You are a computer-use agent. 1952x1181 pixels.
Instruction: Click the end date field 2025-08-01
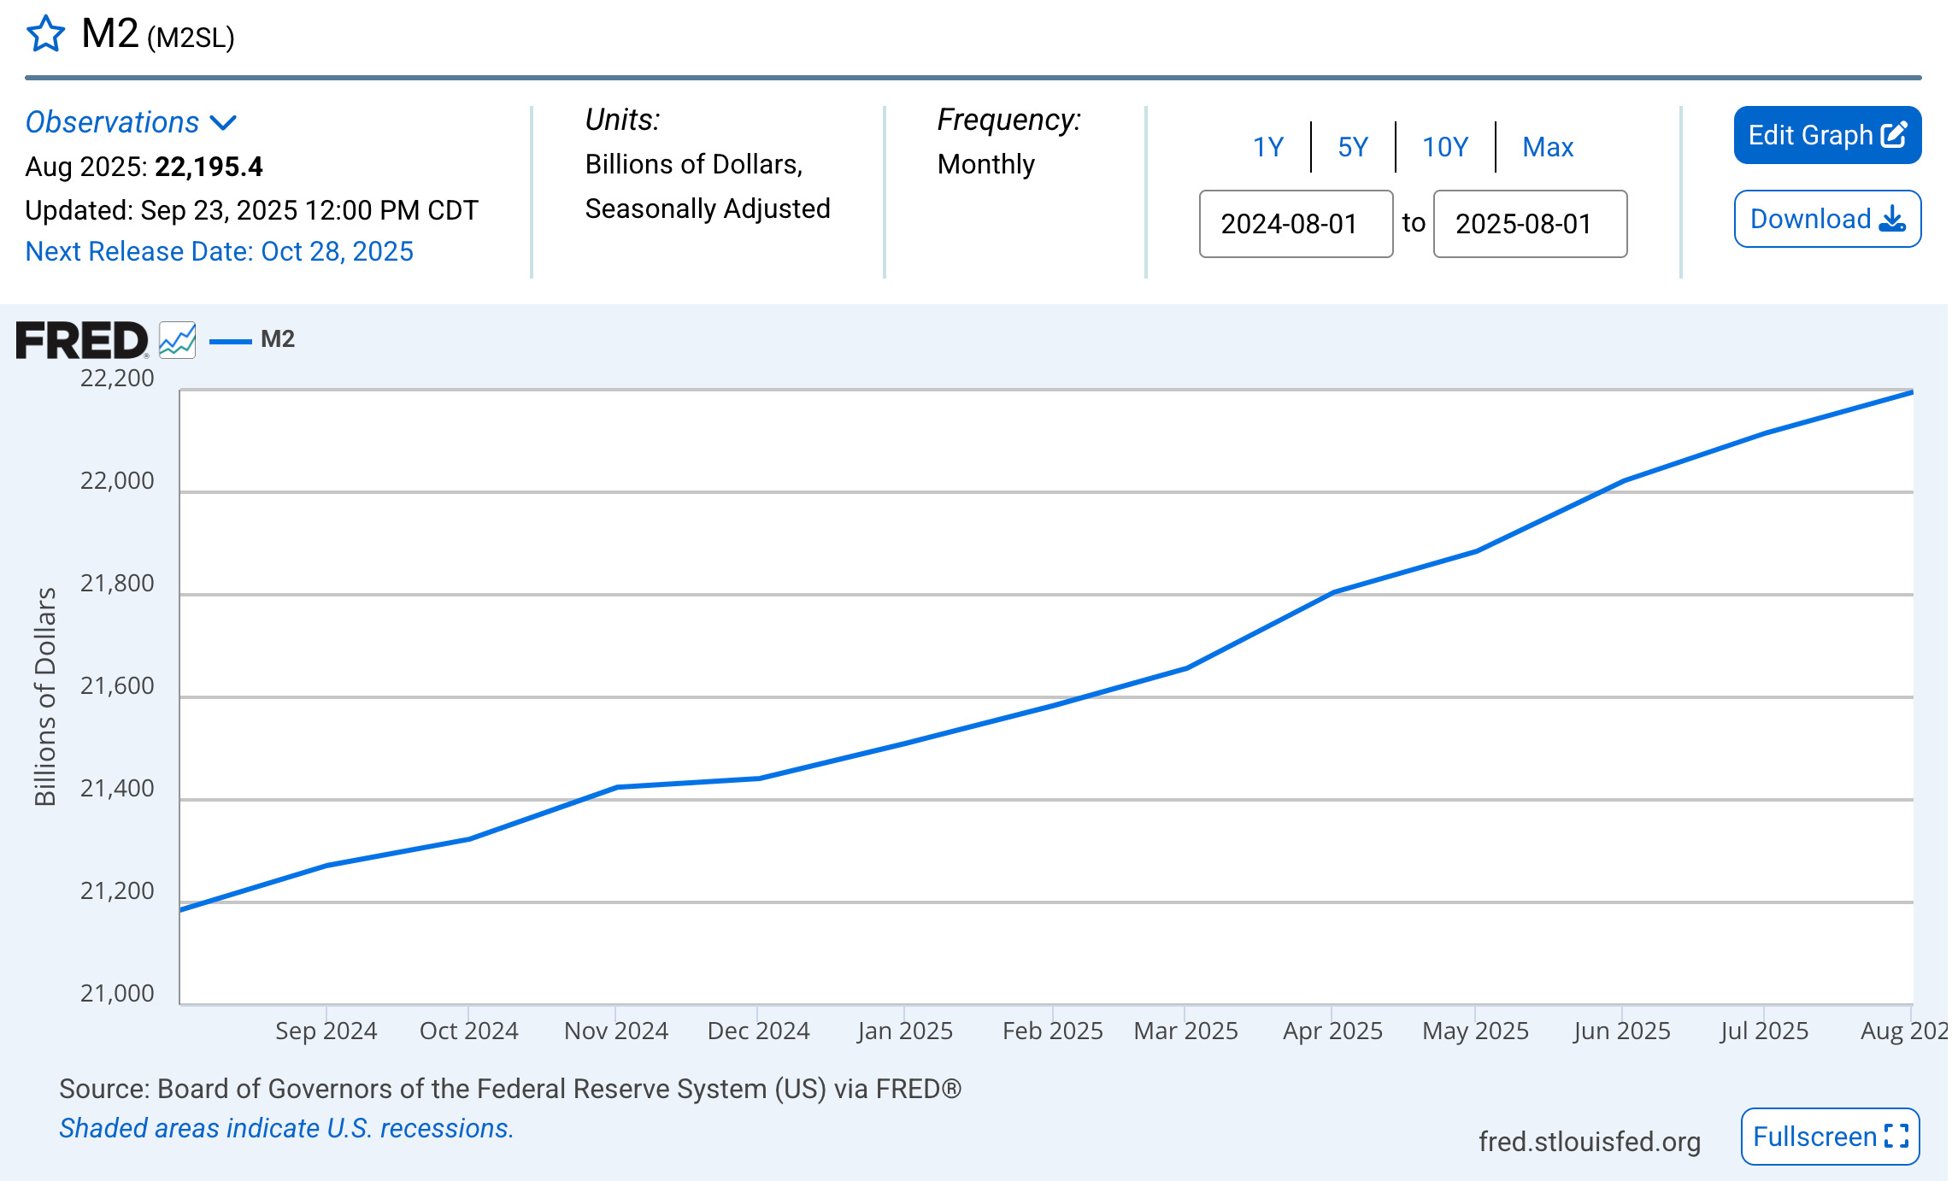1530,224
